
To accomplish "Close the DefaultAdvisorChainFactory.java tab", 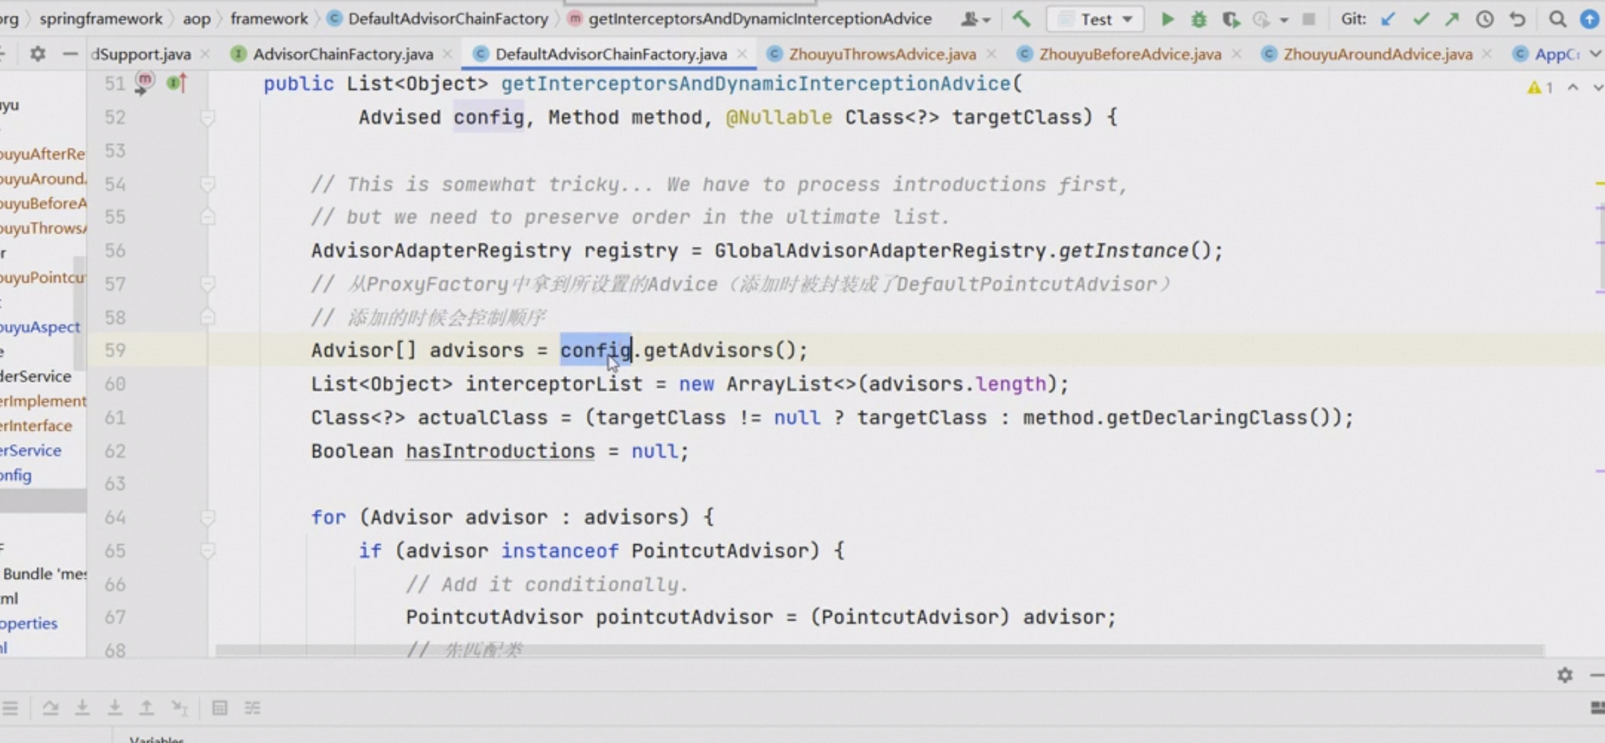I will (742, 54).
